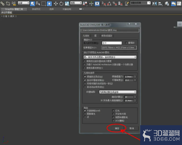The width and height of the screenshot is (182, 145).
Task: Choose Rectangular Selection Region tool
Action: (x=44, y=4)
